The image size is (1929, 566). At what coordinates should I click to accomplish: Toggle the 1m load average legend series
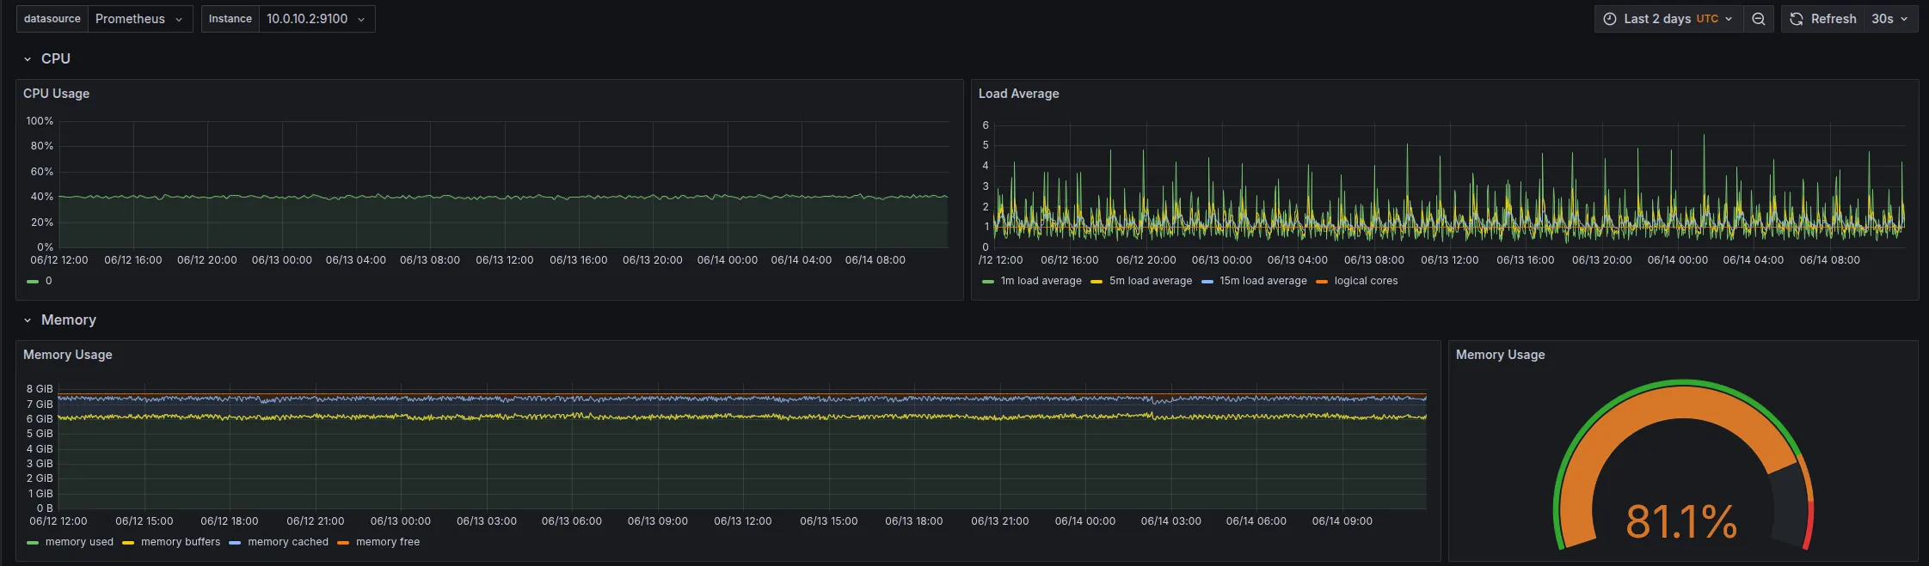[1041, 281]
